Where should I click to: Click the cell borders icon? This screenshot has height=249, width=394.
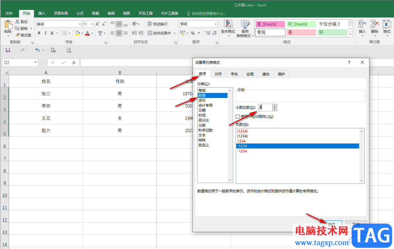tap(64, 33)
